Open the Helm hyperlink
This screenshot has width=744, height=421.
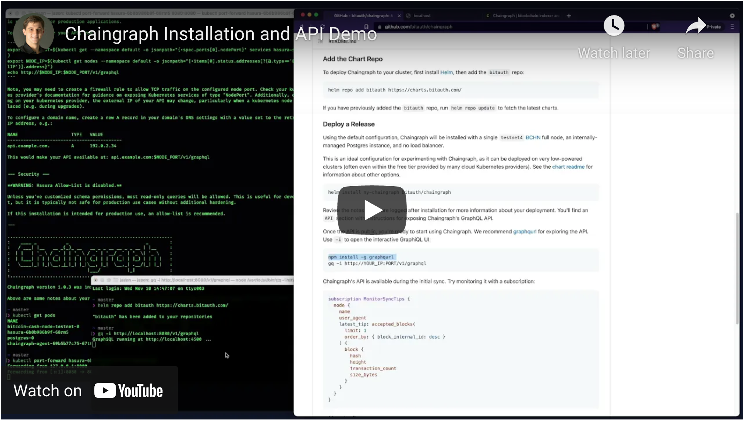tap(446, 72)
